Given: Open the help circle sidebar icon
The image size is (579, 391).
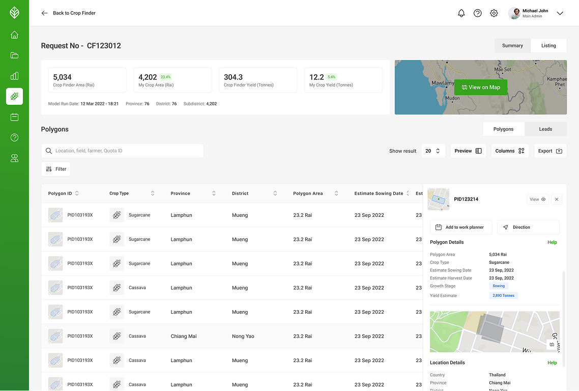Looking at the screenshot, I should 14,137.
